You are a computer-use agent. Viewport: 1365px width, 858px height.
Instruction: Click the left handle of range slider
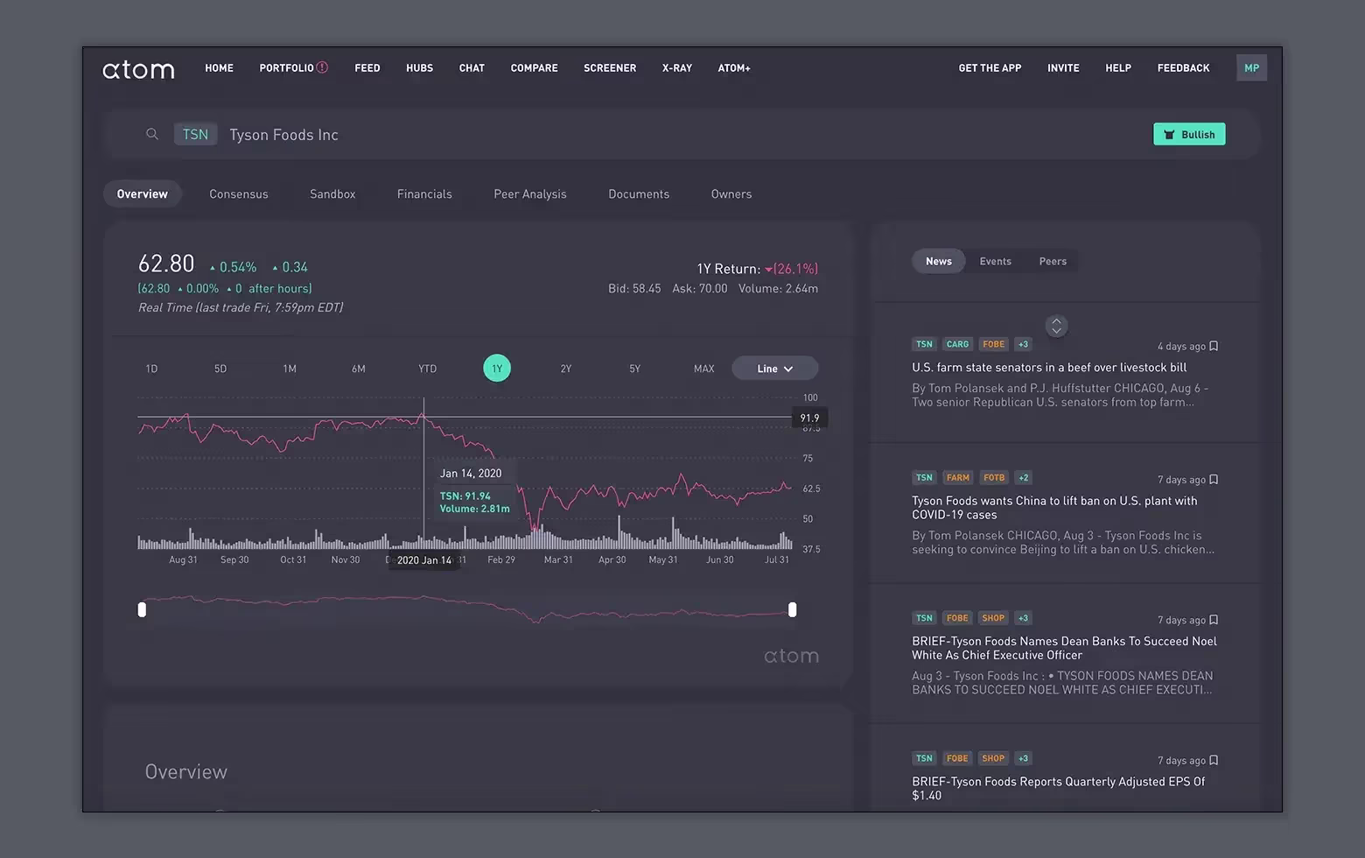click(x=142, y=609)
